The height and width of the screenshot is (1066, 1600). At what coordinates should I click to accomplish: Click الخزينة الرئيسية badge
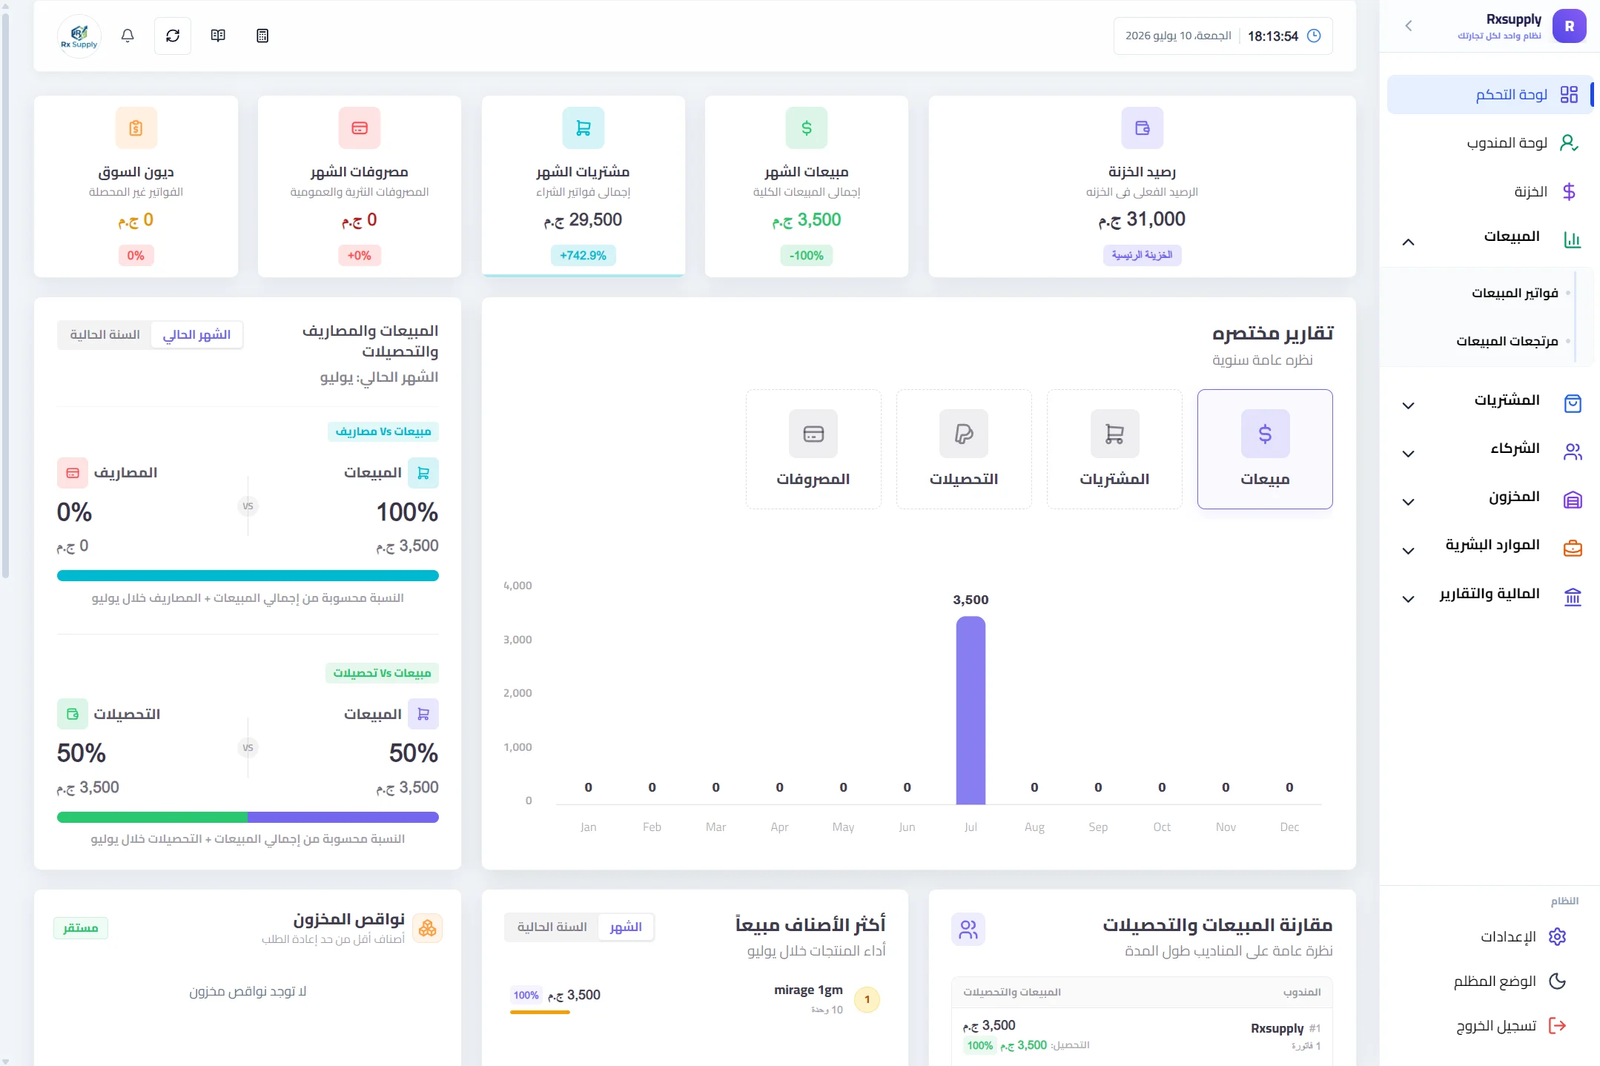pos(1143,256)
